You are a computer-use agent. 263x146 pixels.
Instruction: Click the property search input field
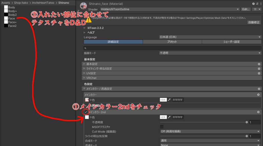point(172,48)
